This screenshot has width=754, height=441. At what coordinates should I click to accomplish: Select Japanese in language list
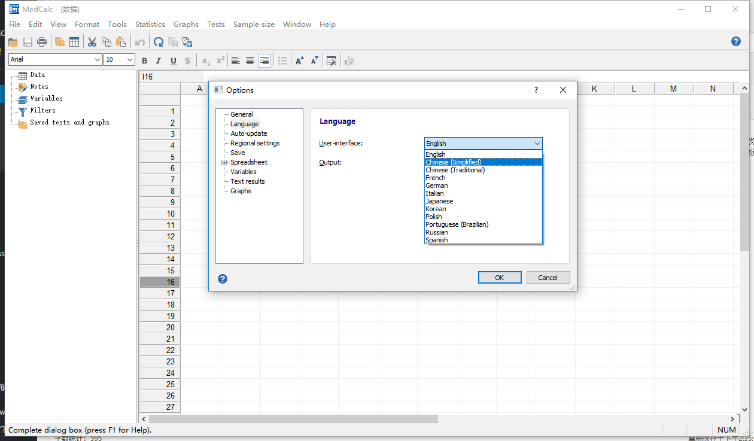click(x=484, y=201)
